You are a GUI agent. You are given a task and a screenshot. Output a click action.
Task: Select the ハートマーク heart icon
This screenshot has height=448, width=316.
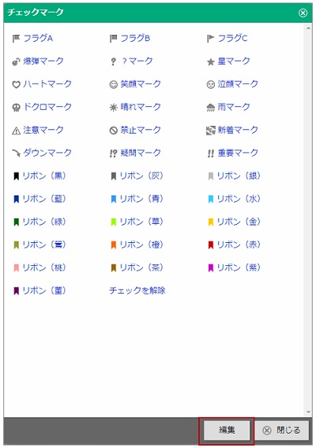click(x=16, y=84)
